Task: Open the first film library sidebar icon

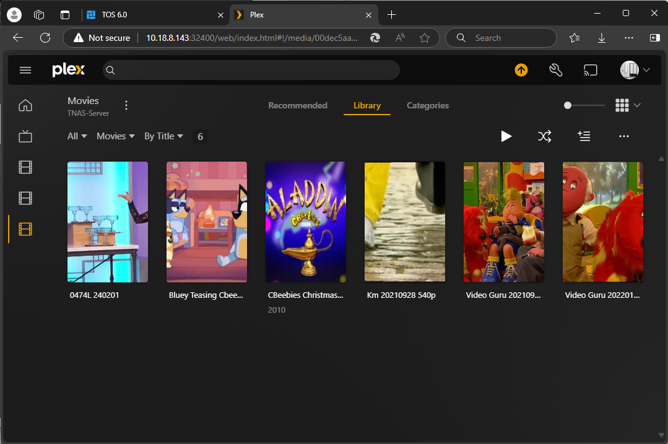Action: pyautogui.click(x=25, y=167)
